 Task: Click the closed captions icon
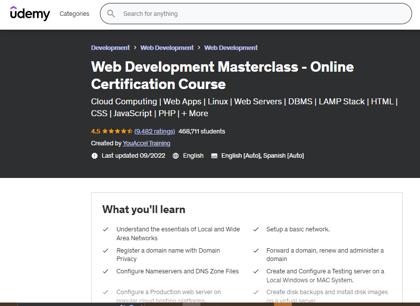214,156
